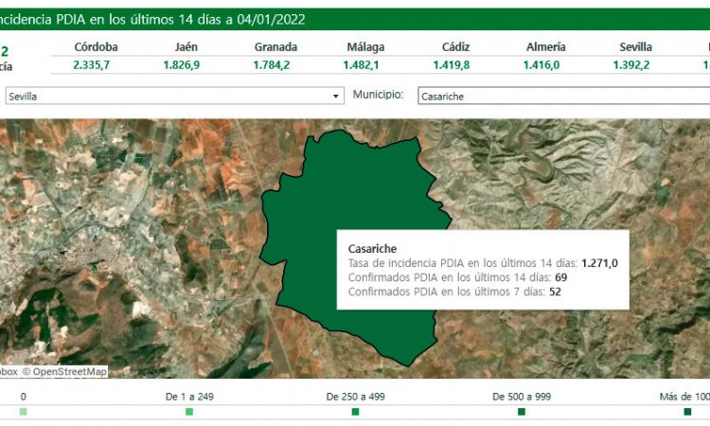The width and height of the screenshot is (710, 426).
Task: Select the Jaén province header
Action: 186,47
